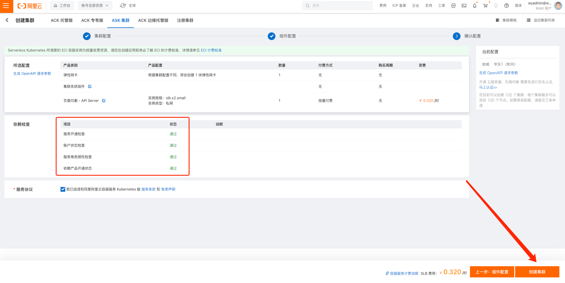Expand the 账号全部资源 dropdown

95,6
